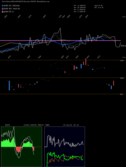
Task: Click the 'DOW ST: 1059.02' label
Action: (11, 6)
